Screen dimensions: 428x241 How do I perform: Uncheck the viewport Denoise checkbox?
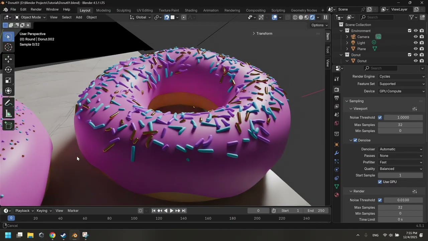click(355, 140)
